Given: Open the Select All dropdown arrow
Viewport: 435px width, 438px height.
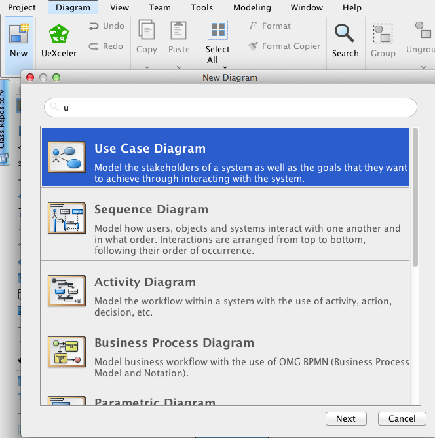Looking at the screenshot, I should coord(225,67).
